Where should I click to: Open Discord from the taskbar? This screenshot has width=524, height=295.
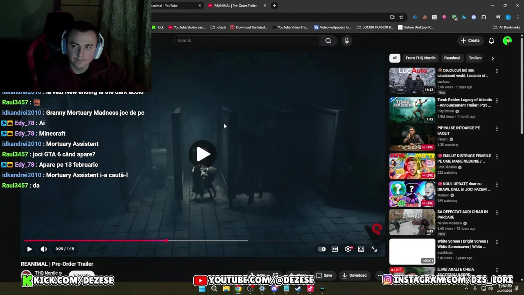pyautogui.click(x=274, y=288)
